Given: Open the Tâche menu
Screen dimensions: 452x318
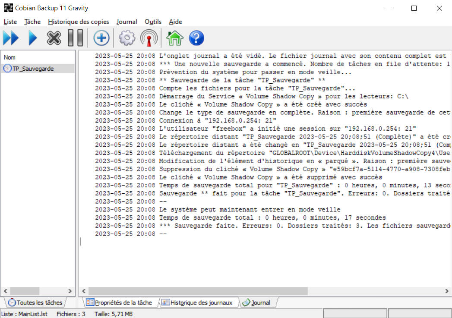Looking at the screenshot, I should tap(32, 22).
